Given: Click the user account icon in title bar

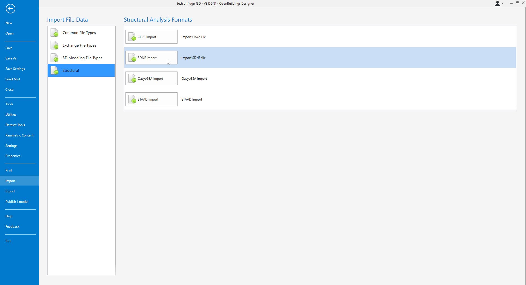Looking at the screenshot, I should click(497, 4).
